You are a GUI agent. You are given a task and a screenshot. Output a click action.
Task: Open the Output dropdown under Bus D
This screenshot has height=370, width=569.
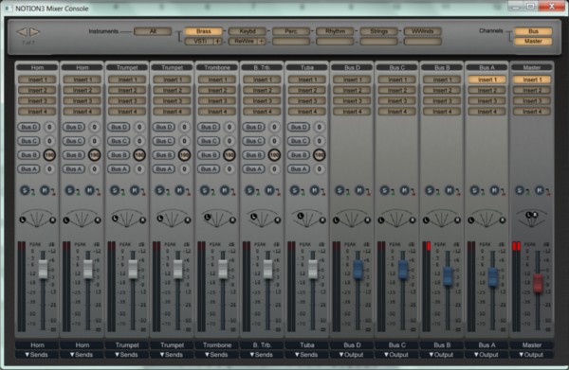coord(352,355)
